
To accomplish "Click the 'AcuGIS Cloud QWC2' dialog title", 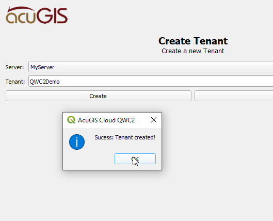I will (x=106, y=120).
